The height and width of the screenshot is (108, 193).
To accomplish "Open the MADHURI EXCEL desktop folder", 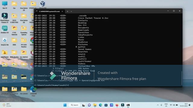I will (14, 67).
